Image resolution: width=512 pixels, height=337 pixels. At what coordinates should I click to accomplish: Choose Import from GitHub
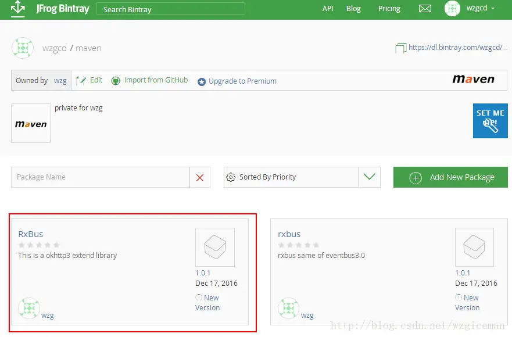156,80
